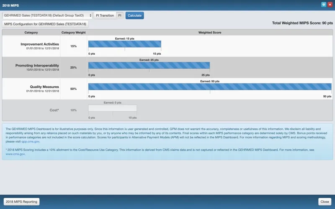Open the GEHRIMED Sales group dropdown
This screenshot has height=209, width=335.
coord(47,15)
